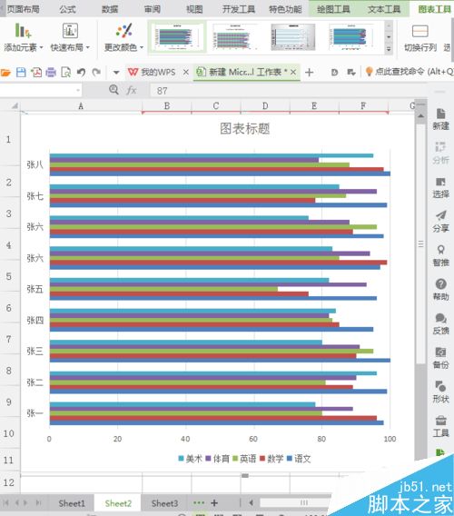This screenshot has height=516, width=454.
Task: Click chart title 图表标题
Action: click(245, 128)
